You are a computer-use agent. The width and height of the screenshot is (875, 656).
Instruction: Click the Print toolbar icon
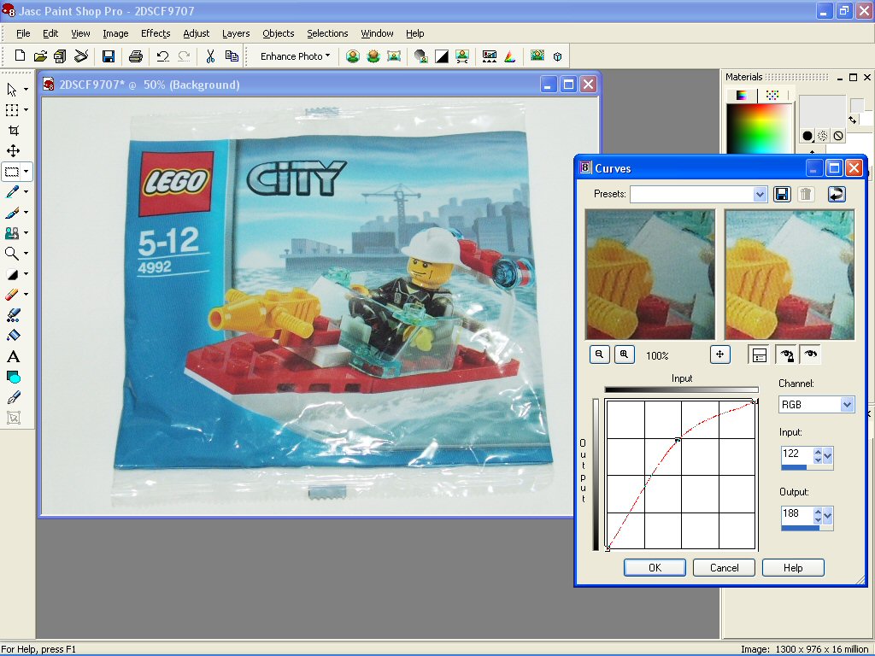136,56
